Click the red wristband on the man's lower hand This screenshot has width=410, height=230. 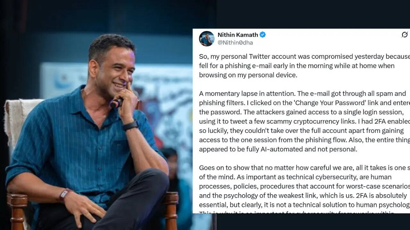click(66, 195)
